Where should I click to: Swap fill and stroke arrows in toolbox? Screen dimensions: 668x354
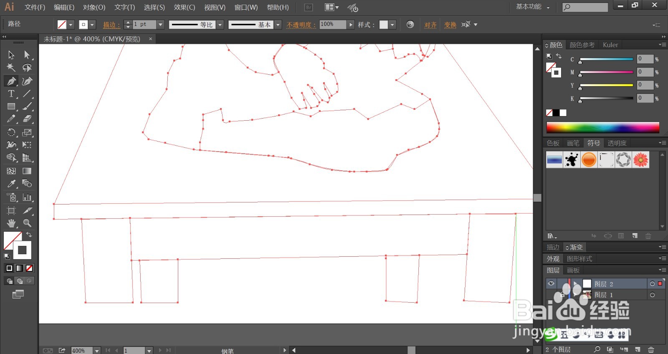click(x=29, y=235)
